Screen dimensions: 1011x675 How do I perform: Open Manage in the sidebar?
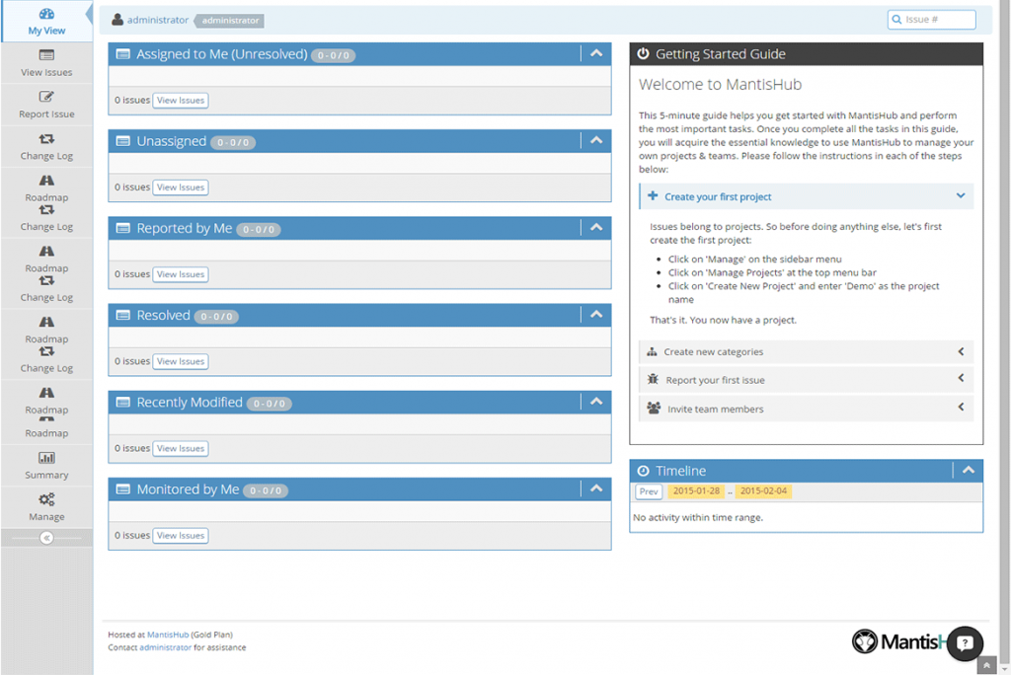[x=46, y=507]
